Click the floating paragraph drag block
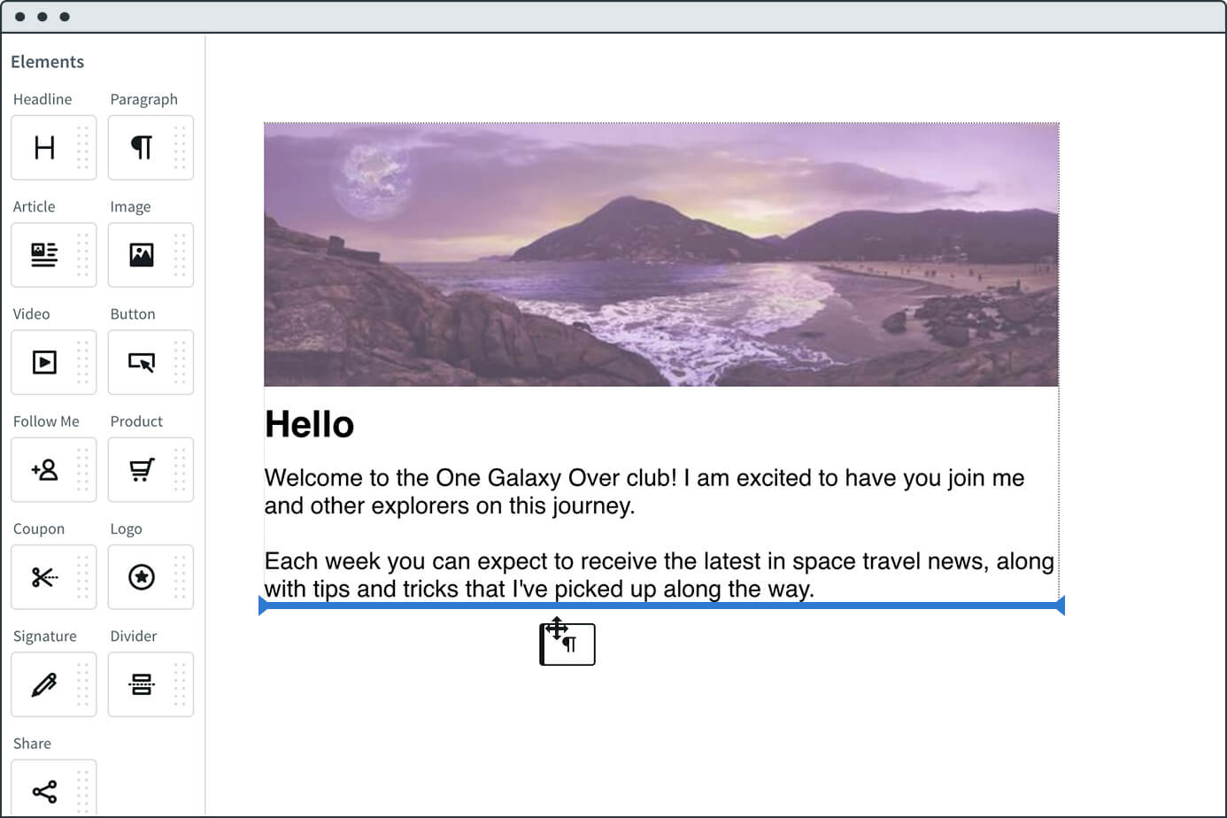The height and width of the screenshot is (818, 1227). click(x=567, y=644)
